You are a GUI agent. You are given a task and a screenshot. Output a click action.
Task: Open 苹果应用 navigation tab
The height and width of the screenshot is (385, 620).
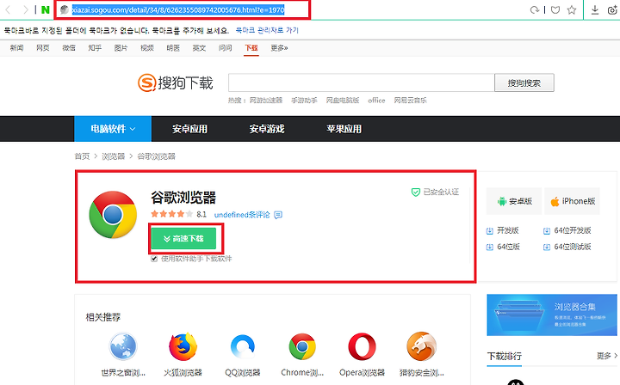click(x=344, y=129)
